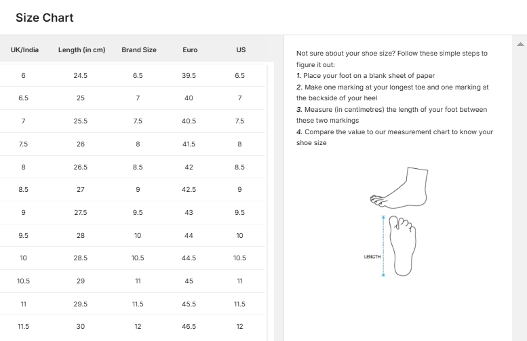Click the 27.5 cm length cell
The width and height of the screenshot is (527, 341).
tap(80, 212)
